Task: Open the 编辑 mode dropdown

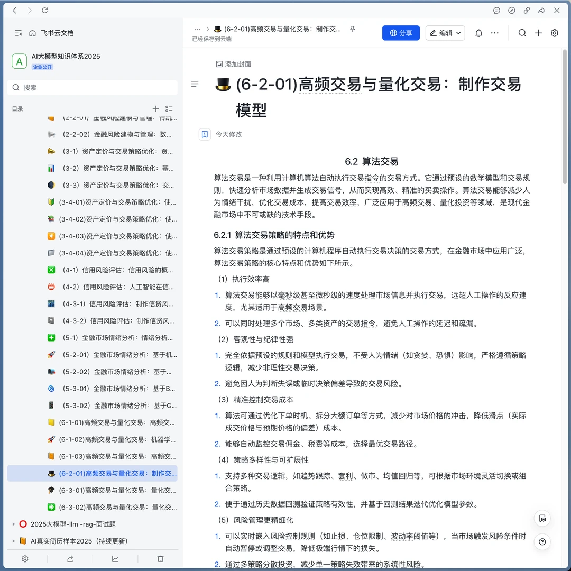Action: coord(445,33)
